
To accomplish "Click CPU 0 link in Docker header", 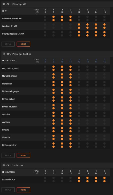I will tap(45, 60).
